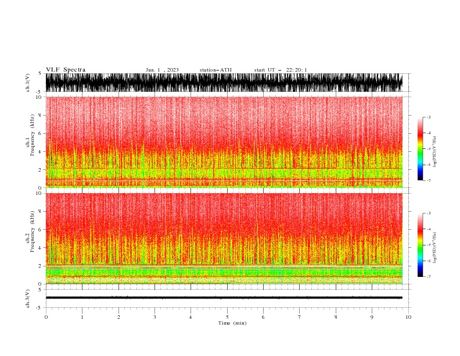The height and width of the screenshot is (356, 460).
Task: Click the 'start UT = 22:20:1' label
Action: pyautogui.click(x=281, y=70)
